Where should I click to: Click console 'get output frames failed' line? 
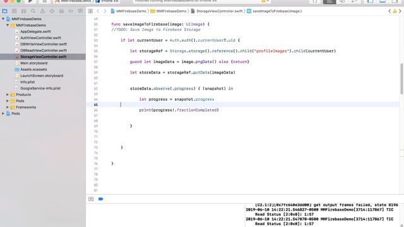(x=326, y=205)
